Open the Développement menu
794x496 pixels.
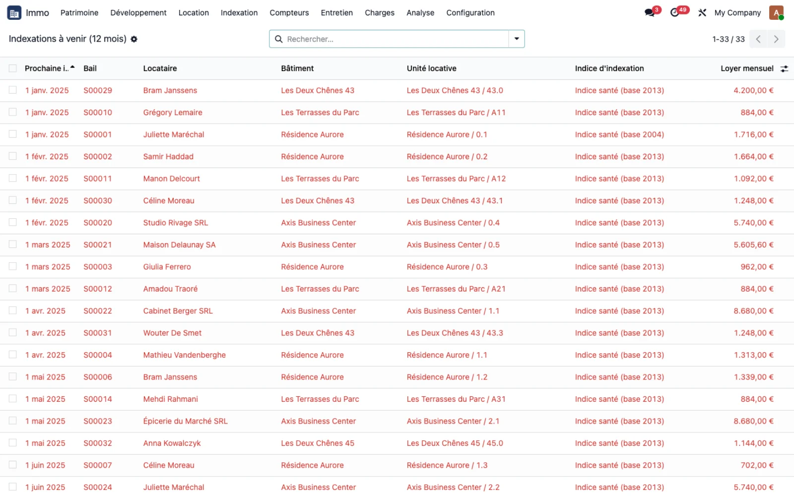coord(138,13)
